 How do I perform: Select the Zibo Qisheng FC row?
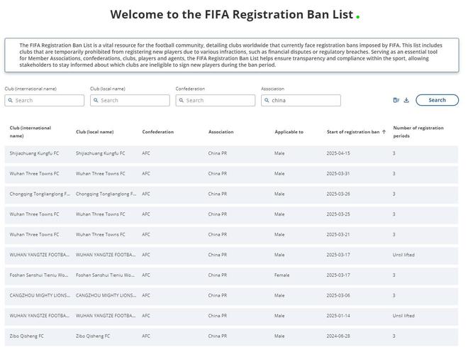click(231, 336)
